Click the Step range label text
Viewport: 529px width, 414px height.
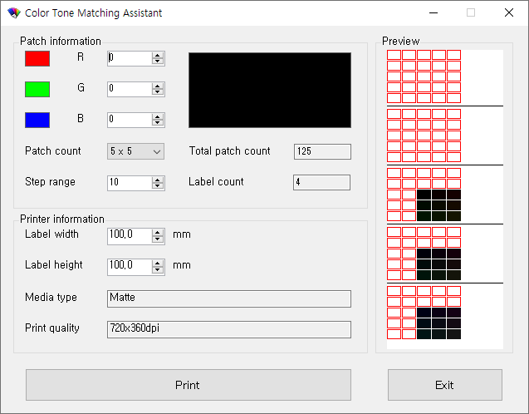coord(51,182)
